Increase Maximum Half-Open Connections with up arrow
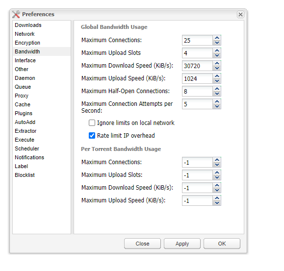 (217, 89)
